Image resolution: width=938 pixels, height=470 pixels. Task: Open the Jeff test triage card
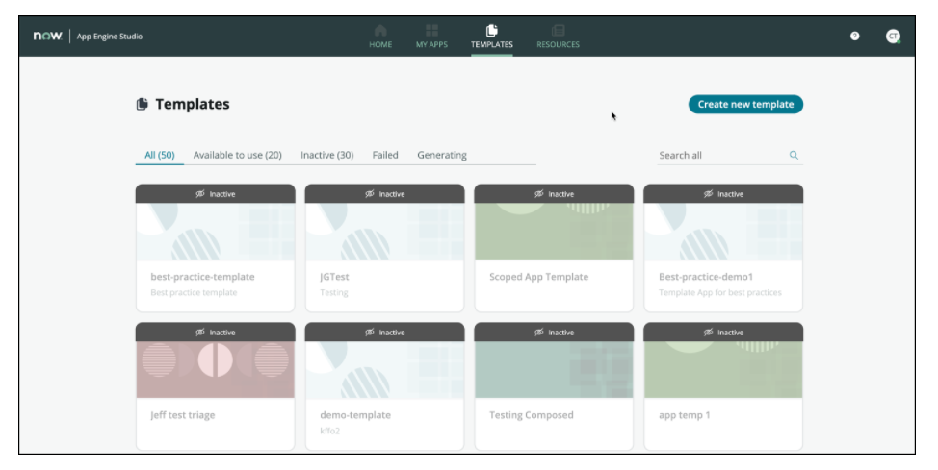tap(215, 386)
